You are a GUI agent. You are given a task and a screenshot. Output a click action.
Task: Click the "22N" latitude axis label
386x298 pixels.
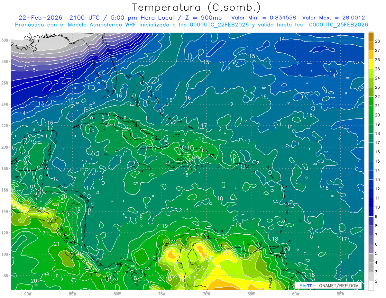[x=5, y=126]
